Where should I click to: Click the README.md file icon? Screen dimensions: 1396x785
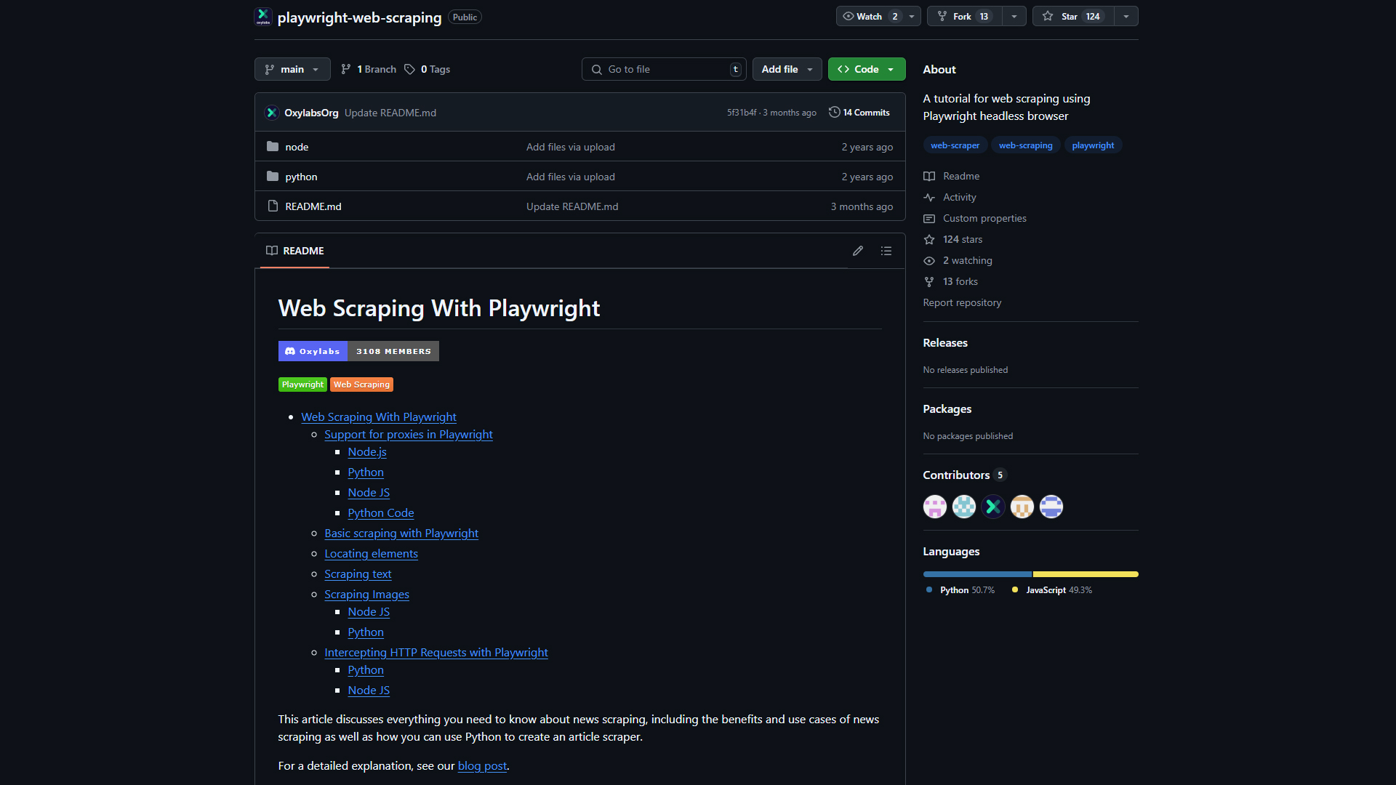(x=273, y=206)
